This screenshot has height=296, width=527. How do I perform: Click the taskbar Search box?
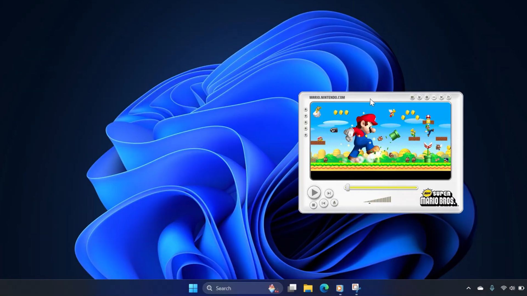tap(243, 288)
